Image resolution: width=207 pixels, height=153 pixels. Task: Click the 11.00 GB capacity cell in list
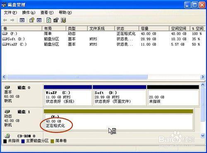pos(149,44)
